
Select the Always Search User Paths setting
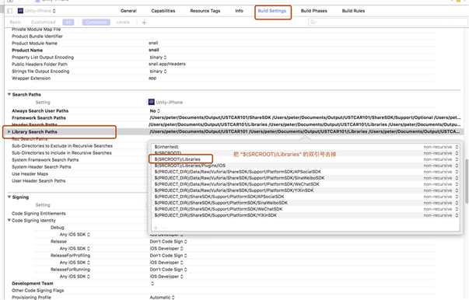tap(40, 111)
